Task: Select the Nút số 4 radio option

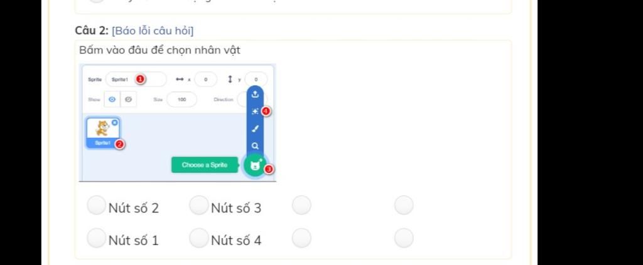Action: point(199,237)
